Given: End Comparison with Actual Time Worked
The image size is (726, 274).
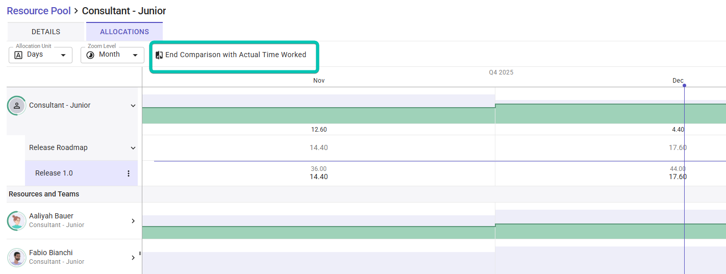Looking at the screenshot, I should pos(235,55).
